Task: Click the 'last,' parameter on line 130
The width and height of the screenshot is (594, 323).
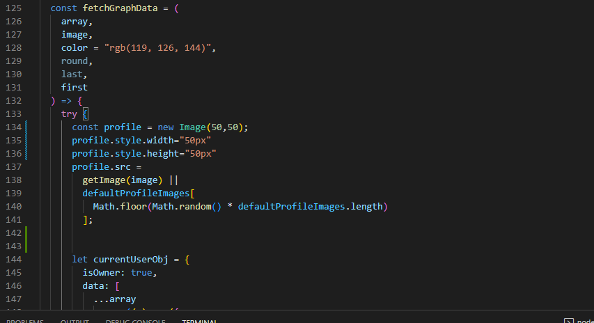Action: click(75, 74)
